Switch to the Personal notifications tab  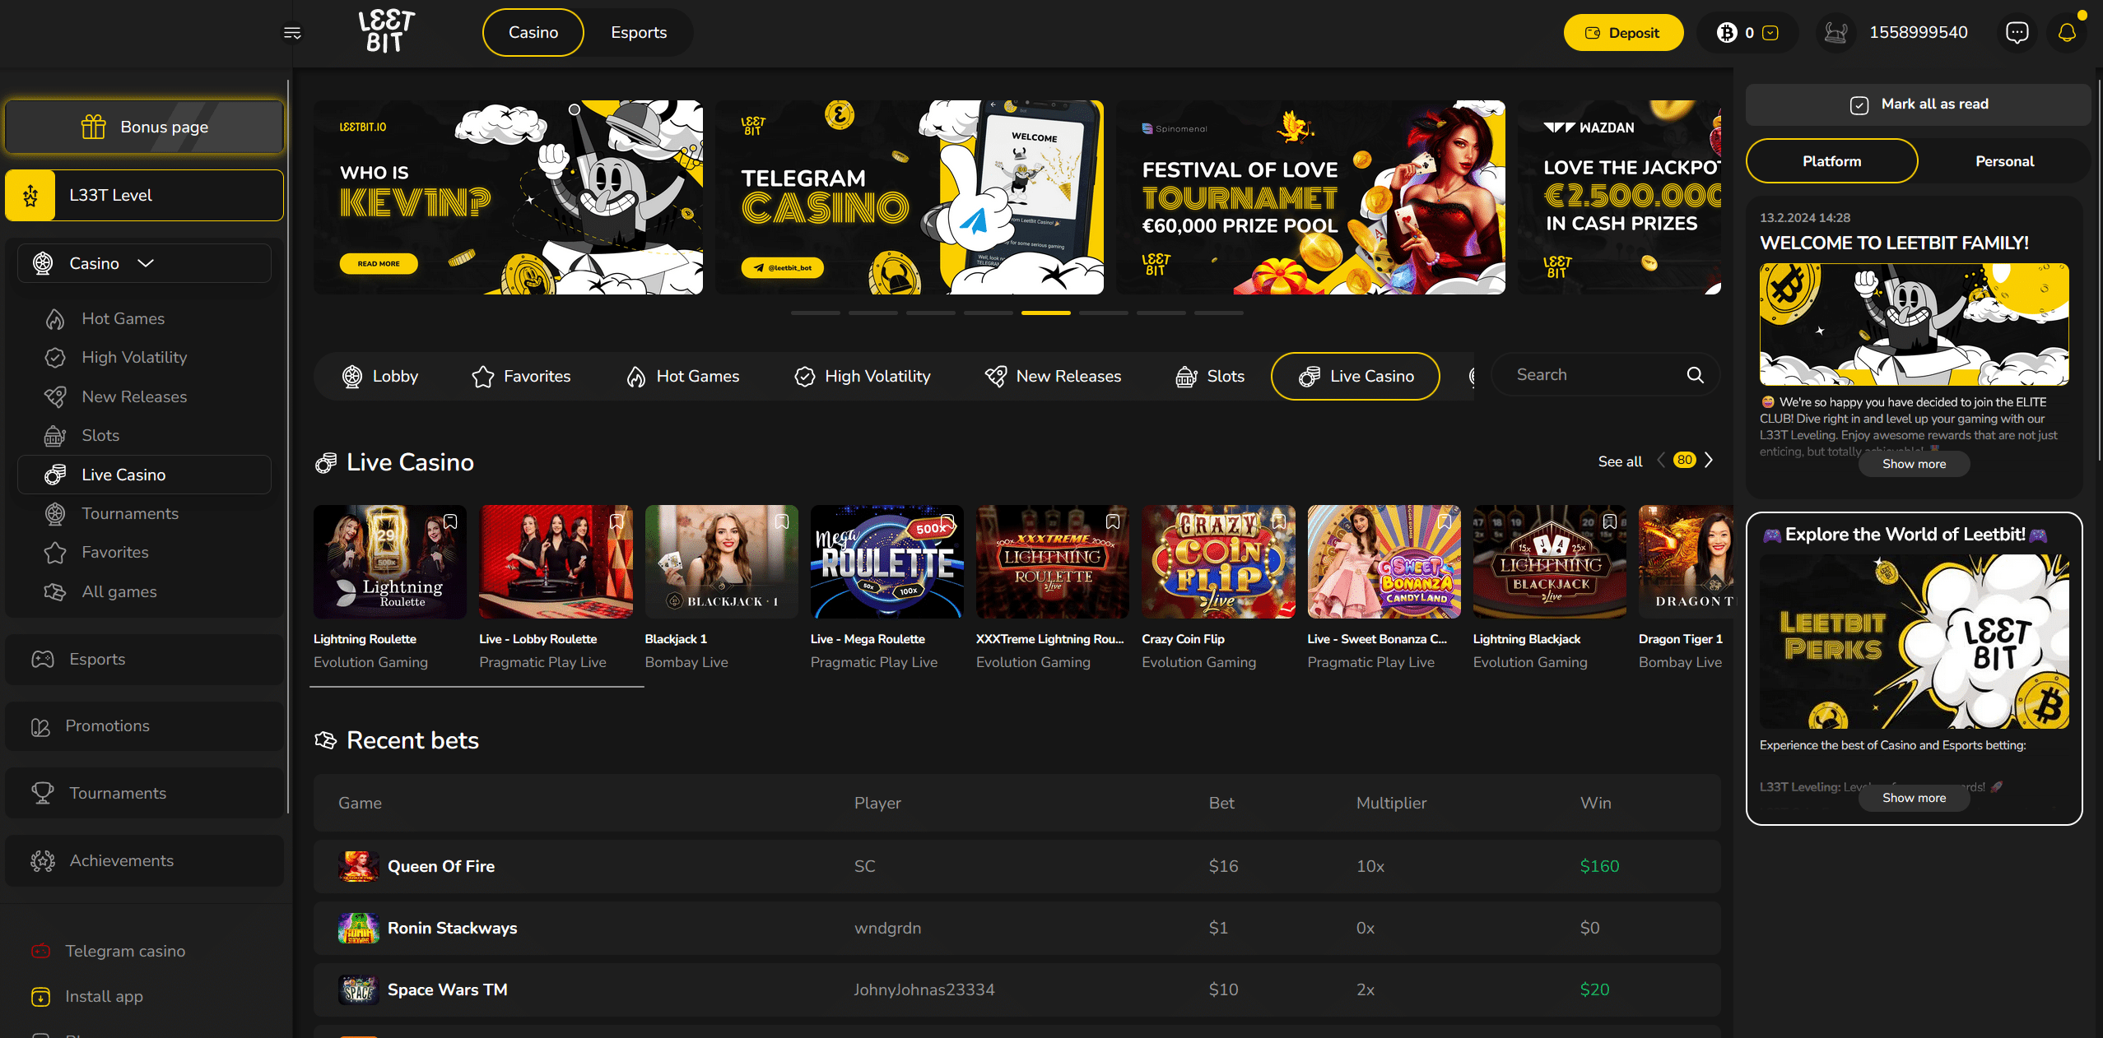(2004, 161)
